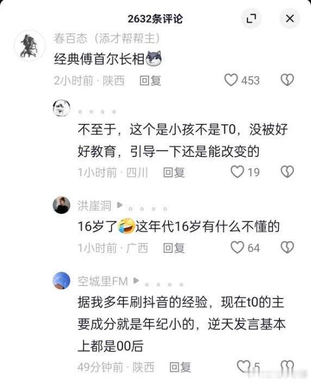Image resolution: width=311 pixels, height=382 pixels.
Task: Select the reply-target arrow next to 洪崖洞
Action: (120, 205)
